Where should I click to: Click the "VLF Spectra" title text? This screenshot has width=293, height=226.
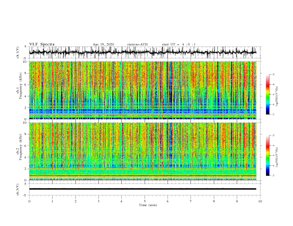[42, 44]
